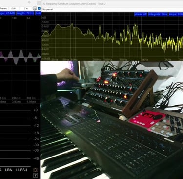Image resolution: width=183 pixels, height=179 pixels.
Task: Click the help question mark icon
Action: click(35, 176)
